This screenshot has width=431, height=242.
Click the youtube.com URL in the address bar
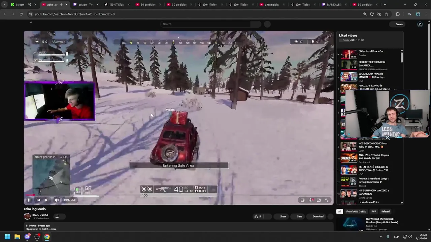point(75,14)
